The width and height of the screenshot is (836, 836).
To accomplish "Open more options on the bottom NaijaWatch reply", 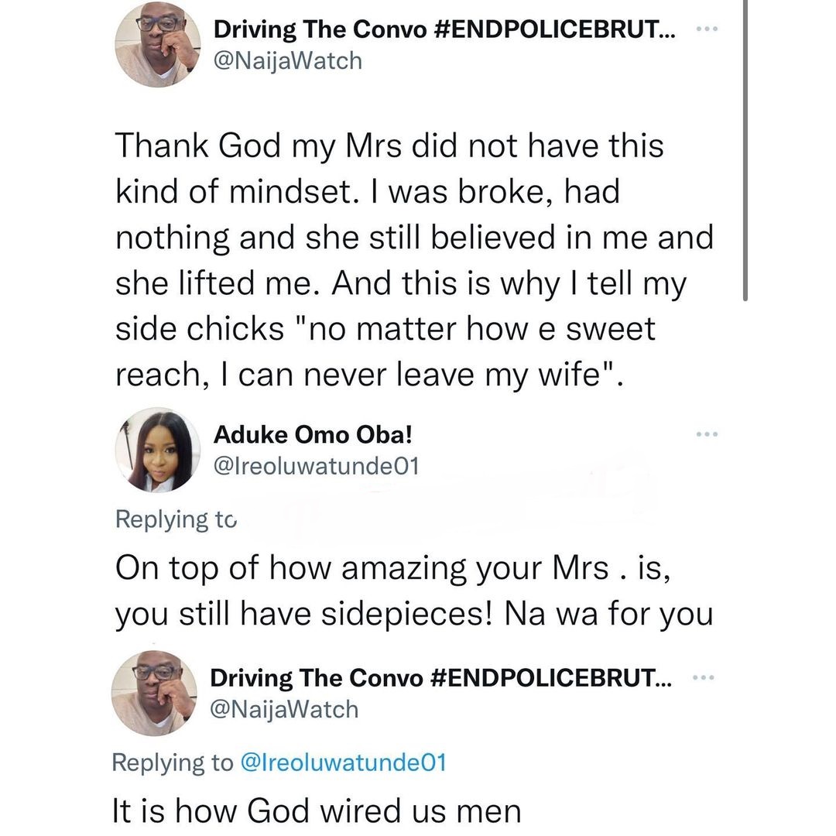I will point(704,678).
